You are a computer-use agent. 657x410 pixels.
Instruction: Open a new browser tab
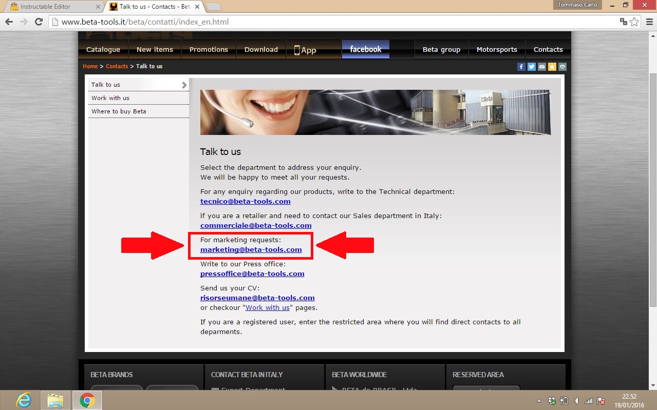213,7
